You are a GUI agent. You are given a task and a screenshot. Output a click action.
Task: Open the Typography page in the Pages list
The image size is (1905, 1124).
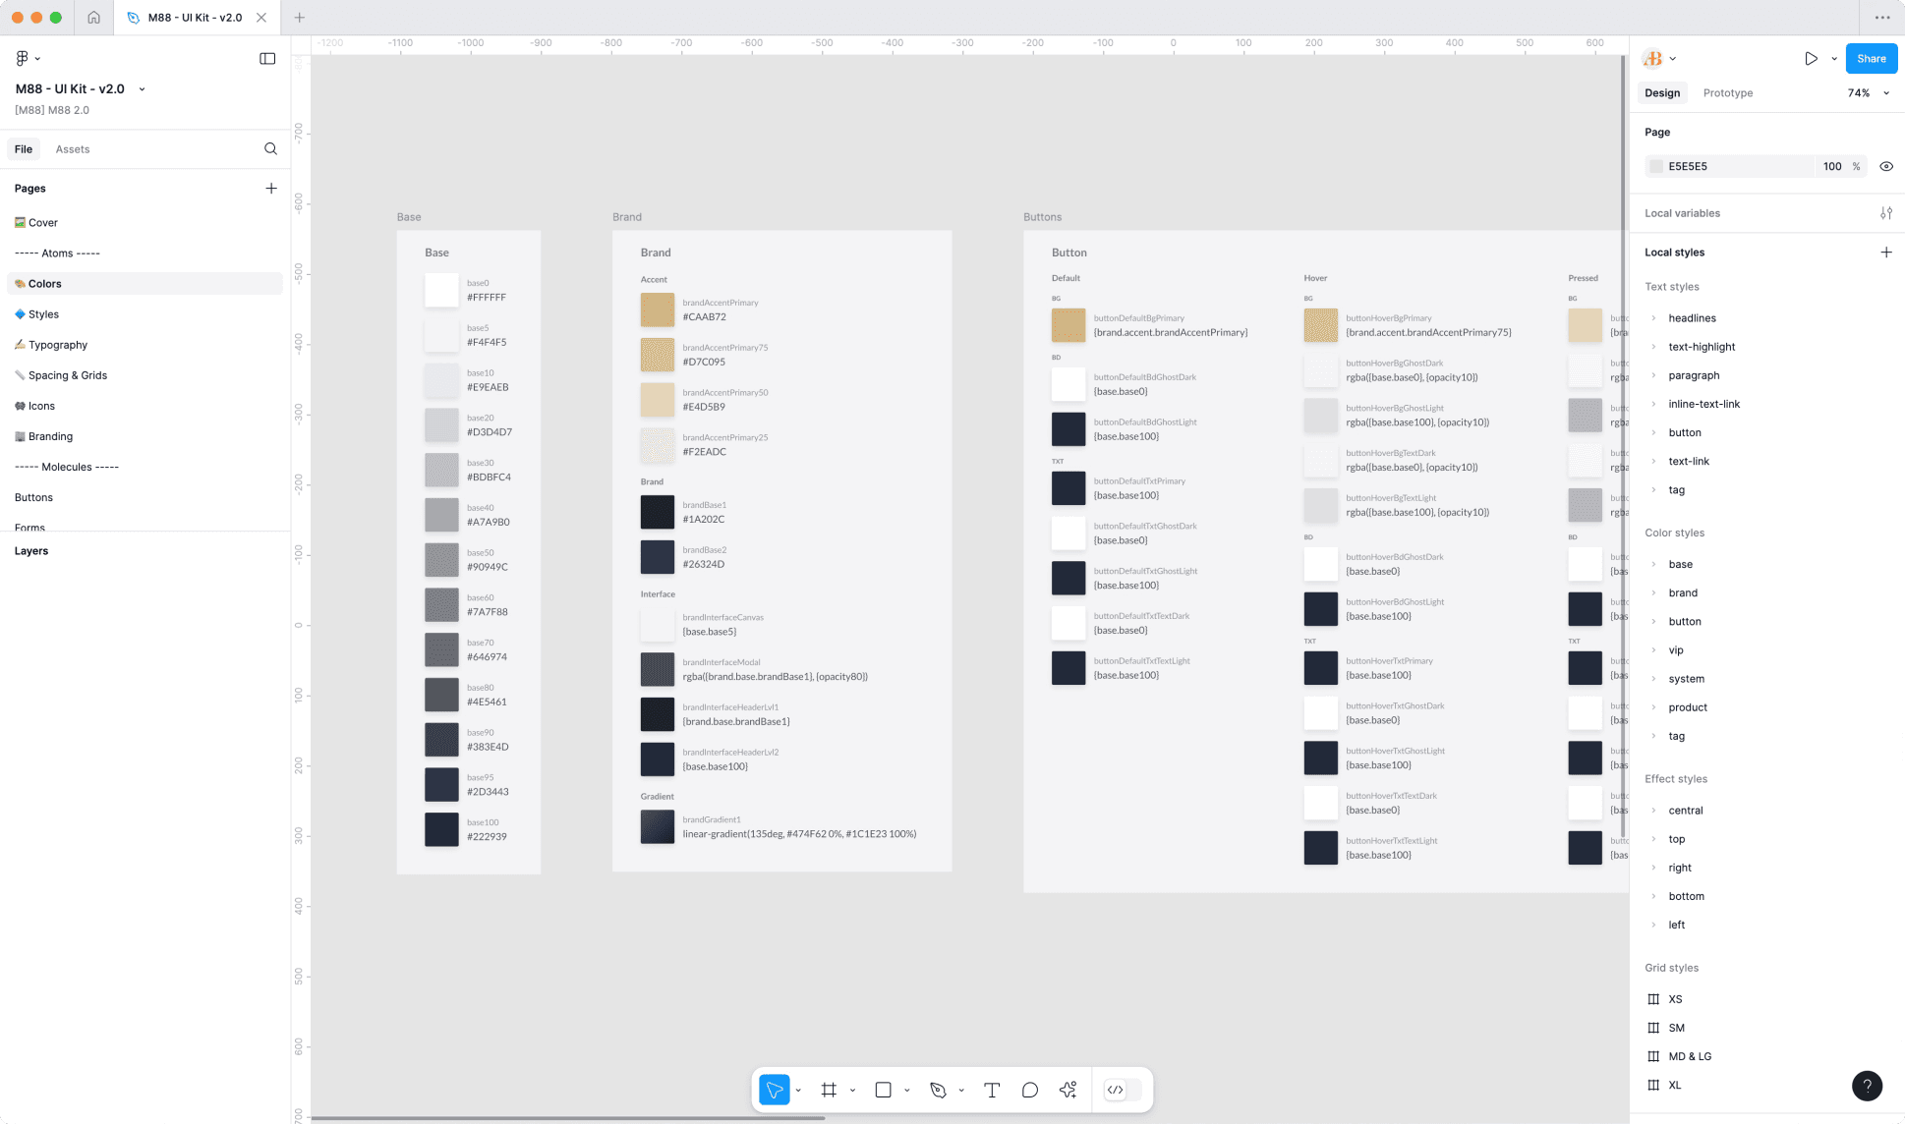point(57,345)
